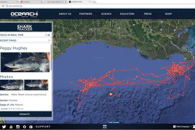Click the info icon beside Track In Real Time
195x130 pixels.
pyautogui.click(x=49, y=35)
